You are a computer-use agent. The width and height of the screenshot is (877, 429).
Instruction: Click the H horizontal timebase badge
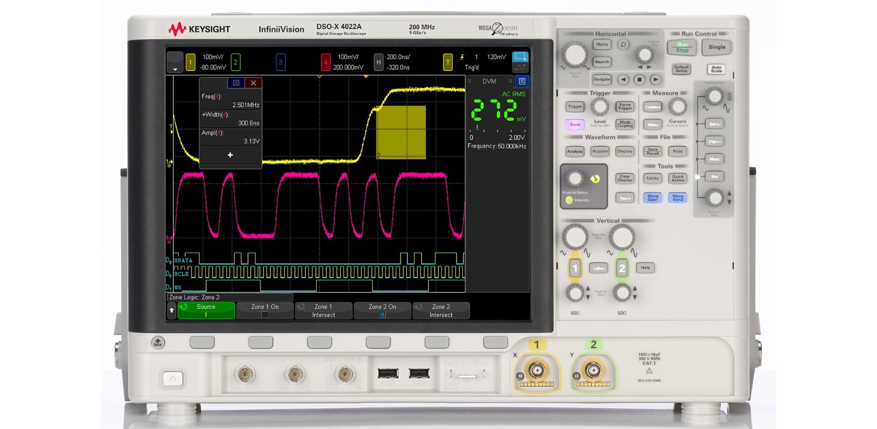coord(378,62)
